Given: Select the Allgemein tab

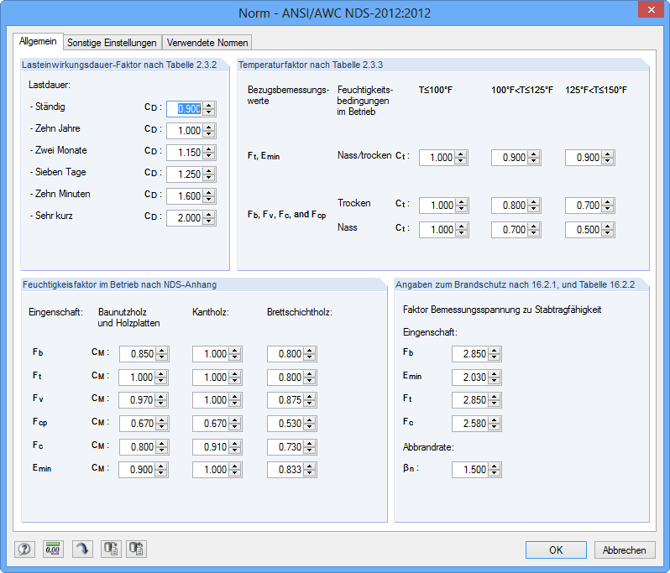Looking at the screenshot, I should (38, 41).
